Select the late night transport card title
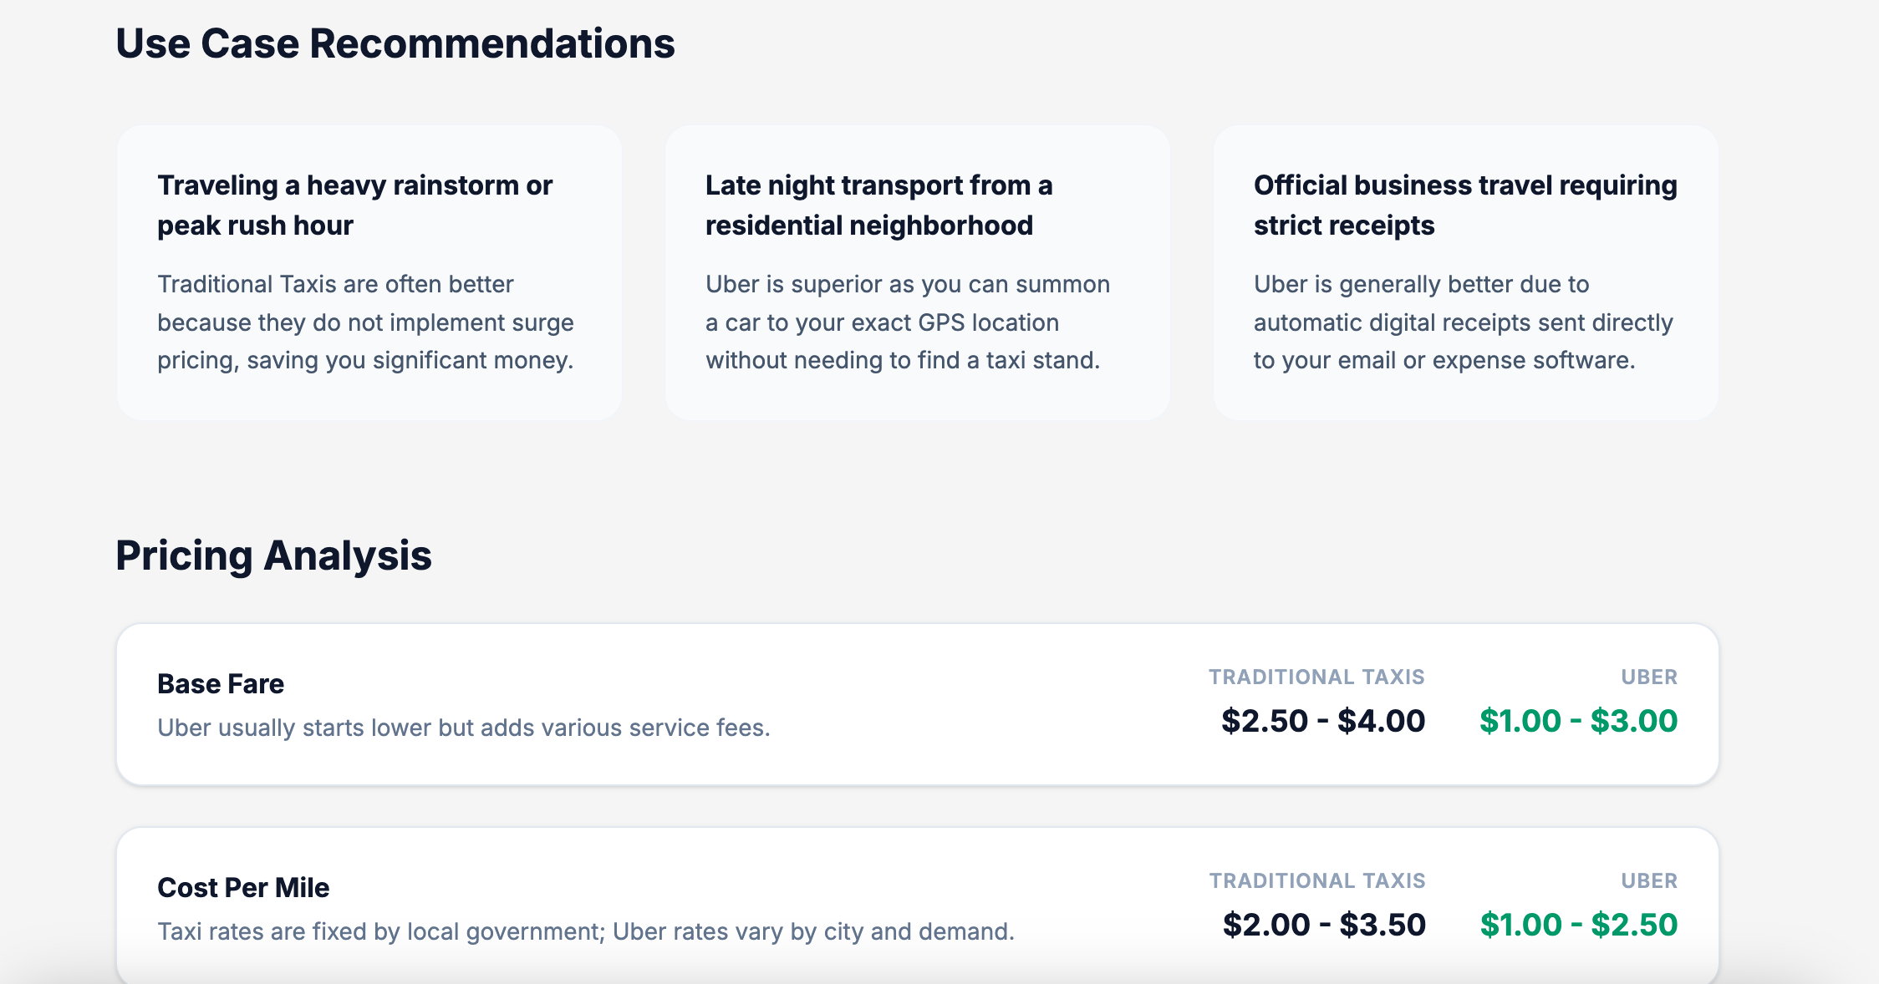The width and height of the screenshot is (1879, 984). pyautogui.click(x=878, y=205)
